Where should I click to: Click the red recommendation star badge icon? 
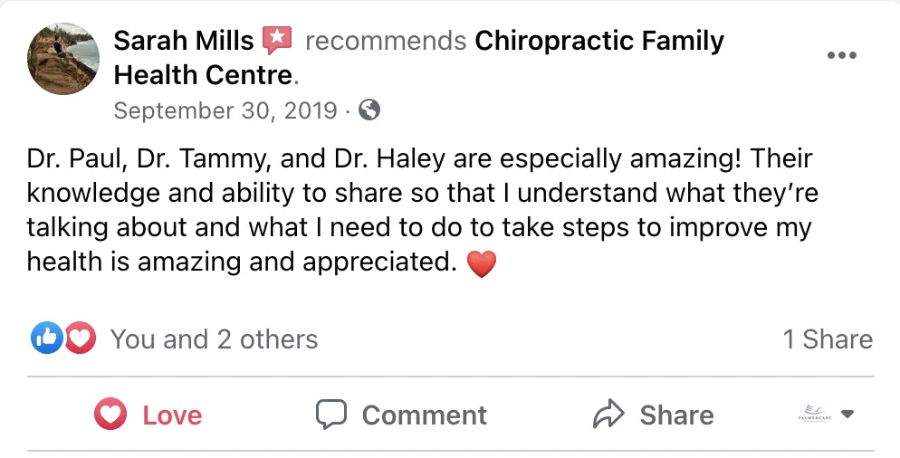[x=277, y=40]
